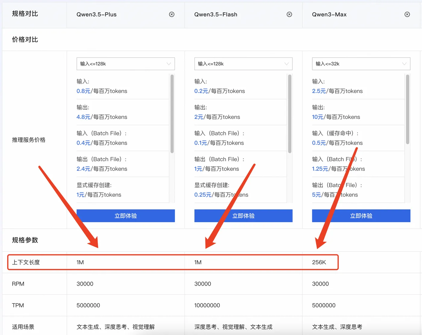Click the 推理服务价格 row label
This screenshot has height=335, width=422.
pos(29,140)
